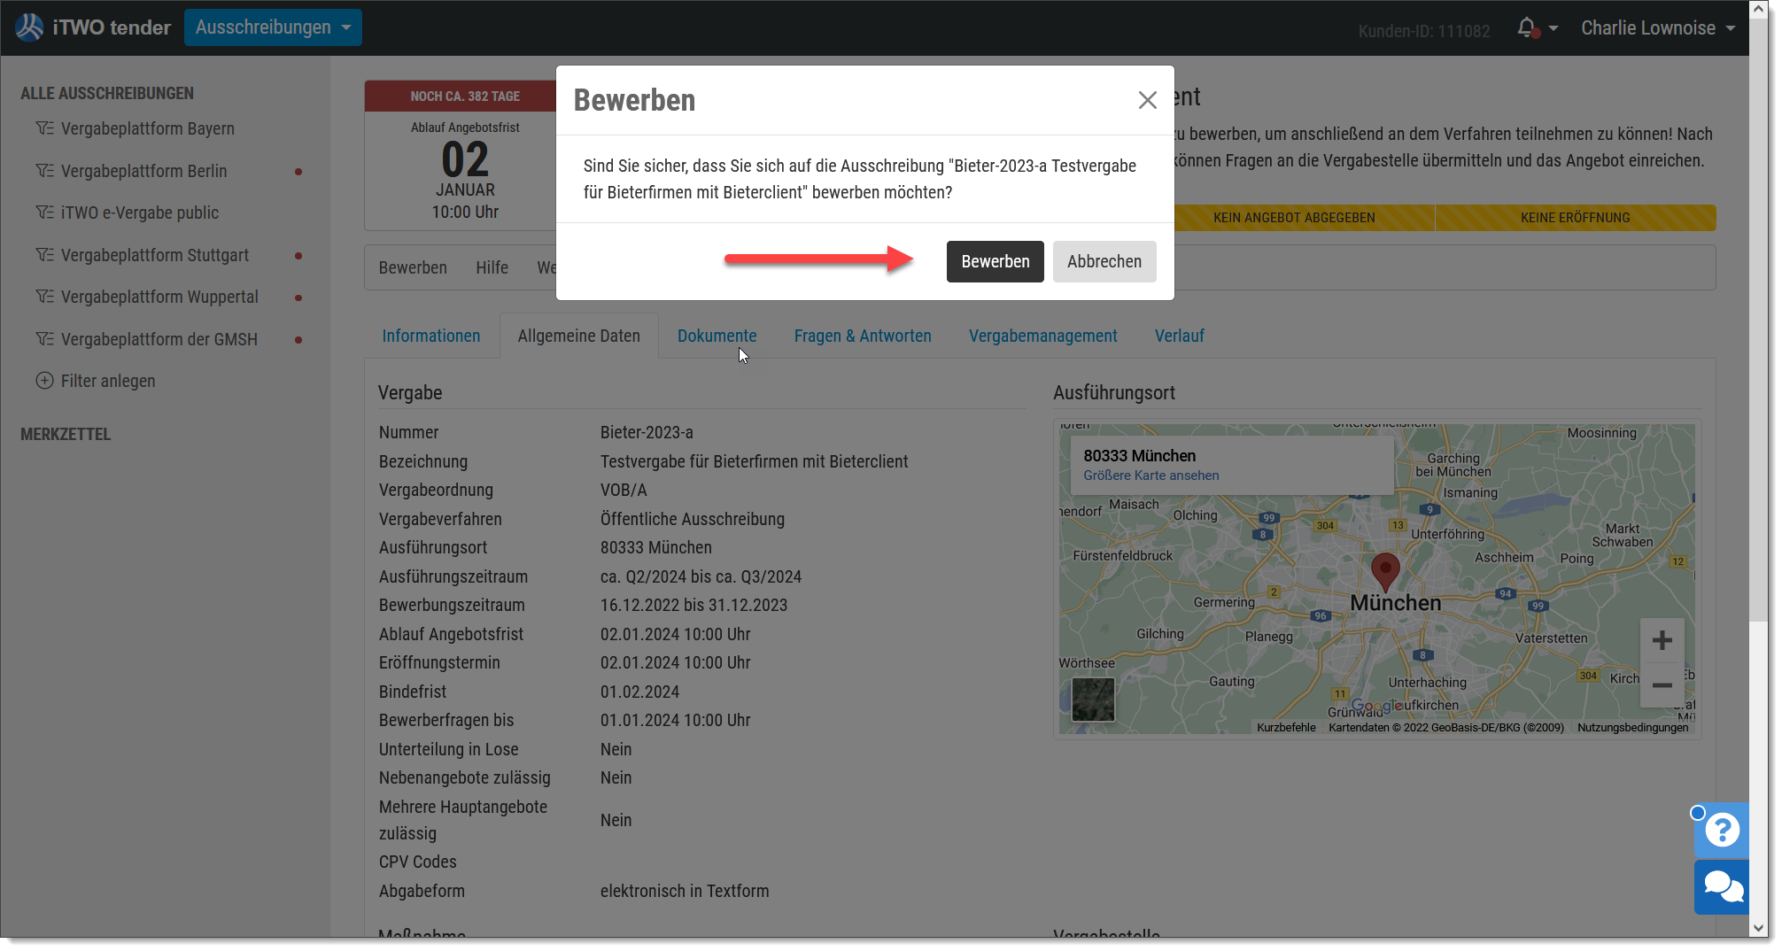Click filter icon beside Vergabeplattform Wuppertal
The width and height of the screenshot is (1782, 951).
tap(44, 297)
